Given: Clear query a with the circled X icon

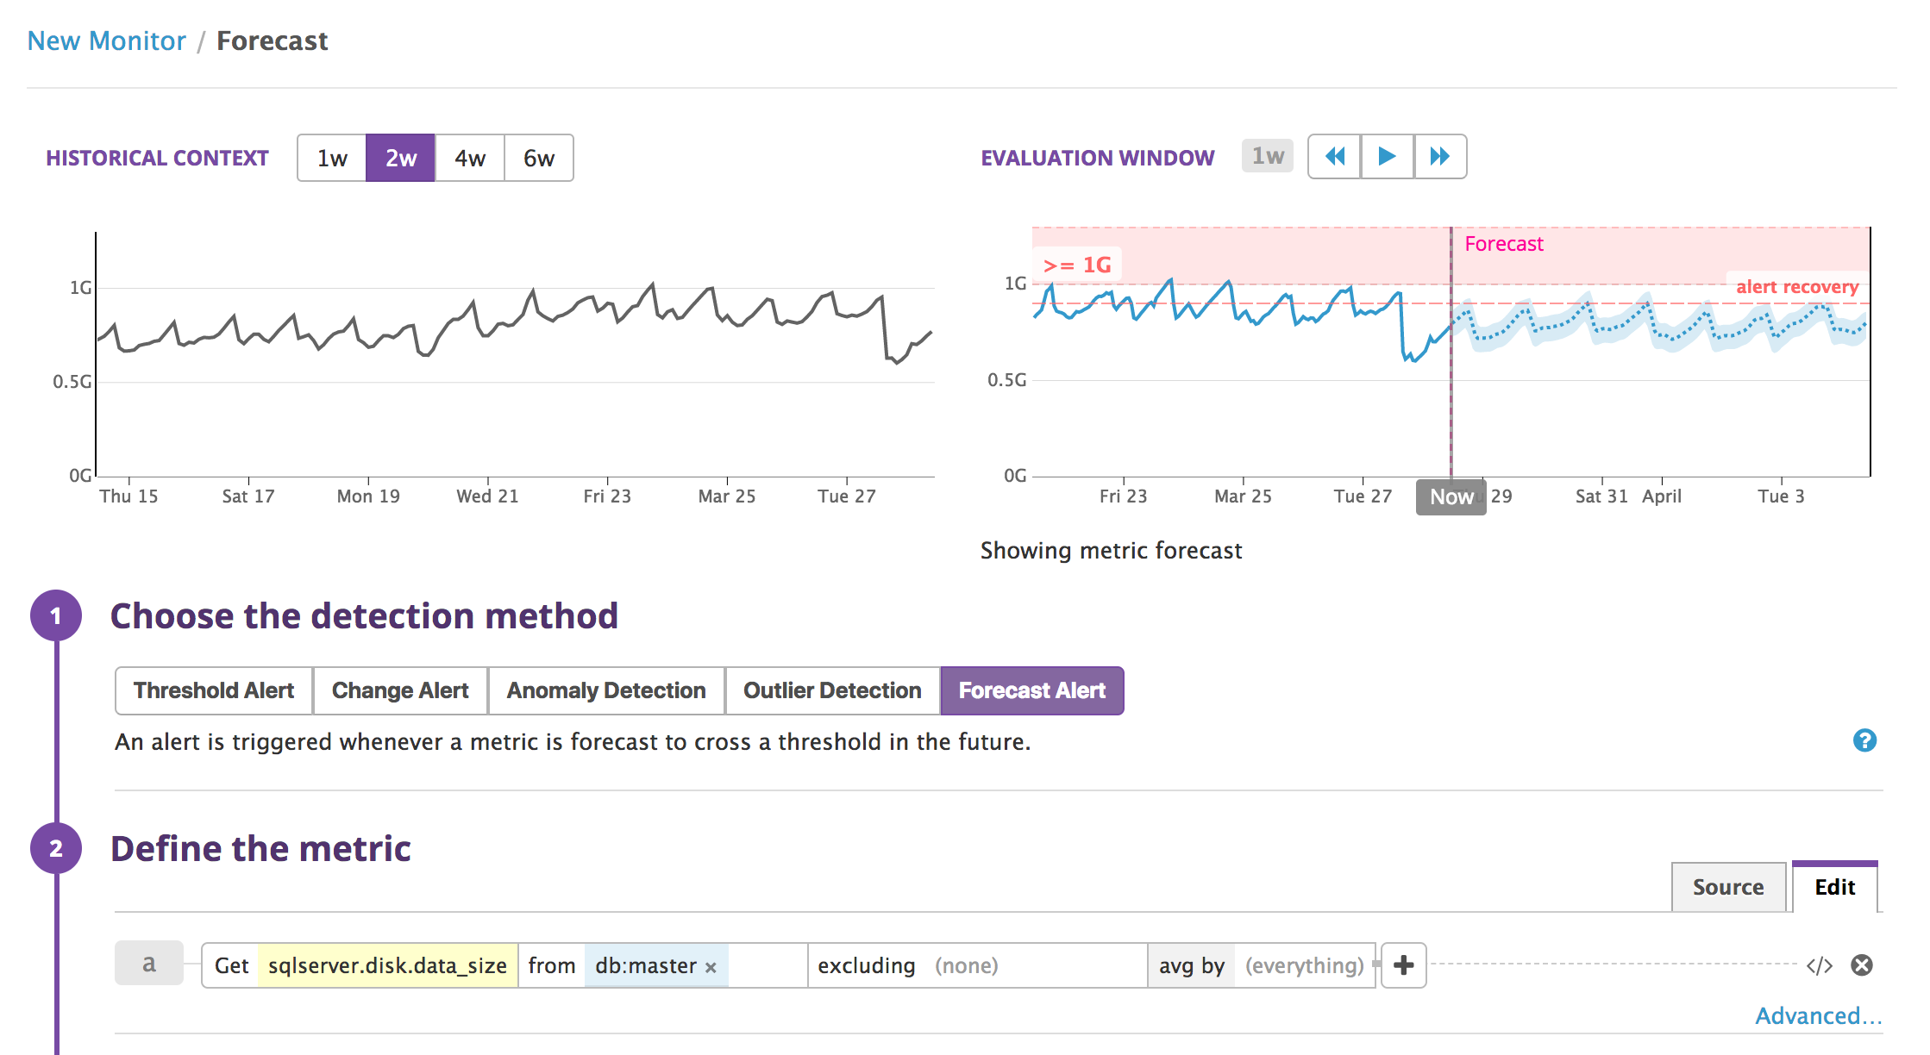Looking at the screenshot, I should tap(1863, 965).
